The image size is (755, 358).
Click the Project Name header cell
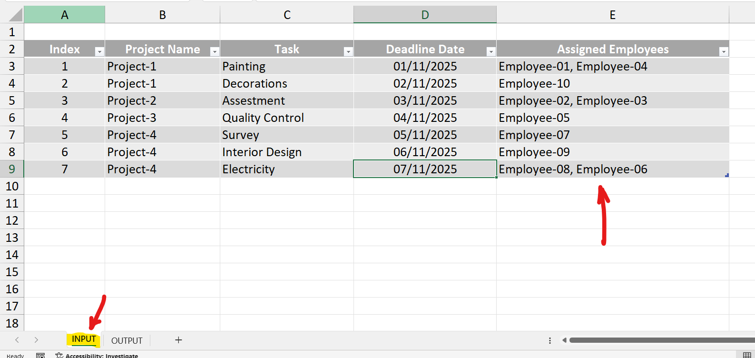point(162,49)
